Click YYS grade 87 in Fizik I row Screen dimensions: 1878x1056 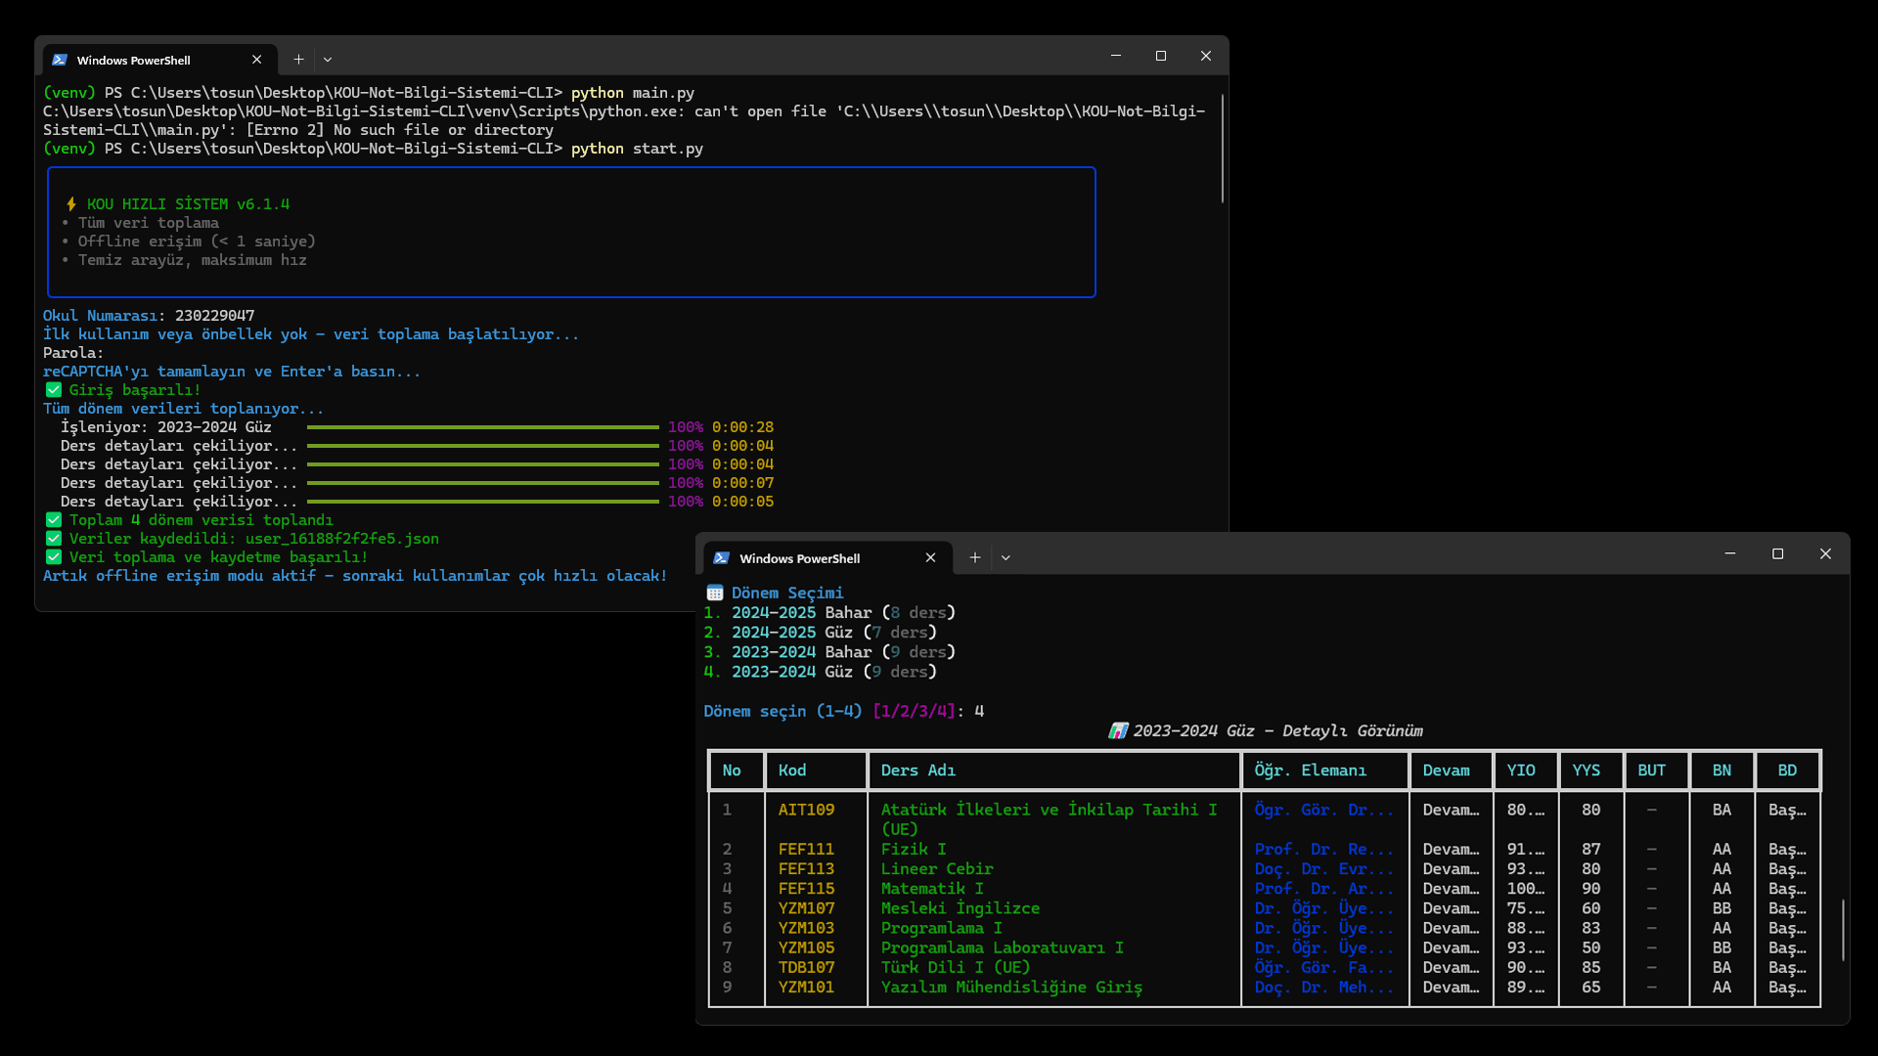point(1590,850)
